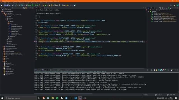Image resolution: width=179 pixels, height=100 pixels.
Task: Click the Search magnifier icon in main toolbar
Action: point(52,5)
